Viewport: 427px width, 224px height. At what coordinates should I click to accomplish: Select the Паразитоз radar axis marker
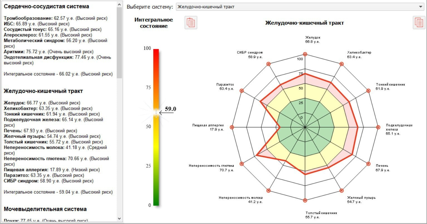(x=242, y=91)
